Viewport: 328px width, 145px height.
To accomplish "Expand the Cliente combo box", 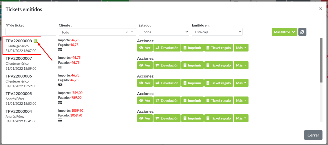I will (132, 32).
